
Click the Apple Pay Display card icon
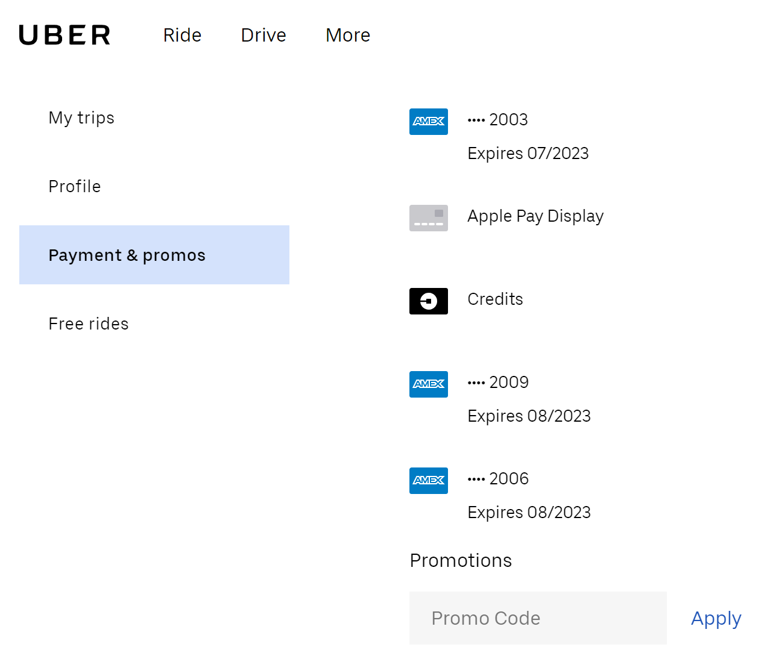[429, 218]
